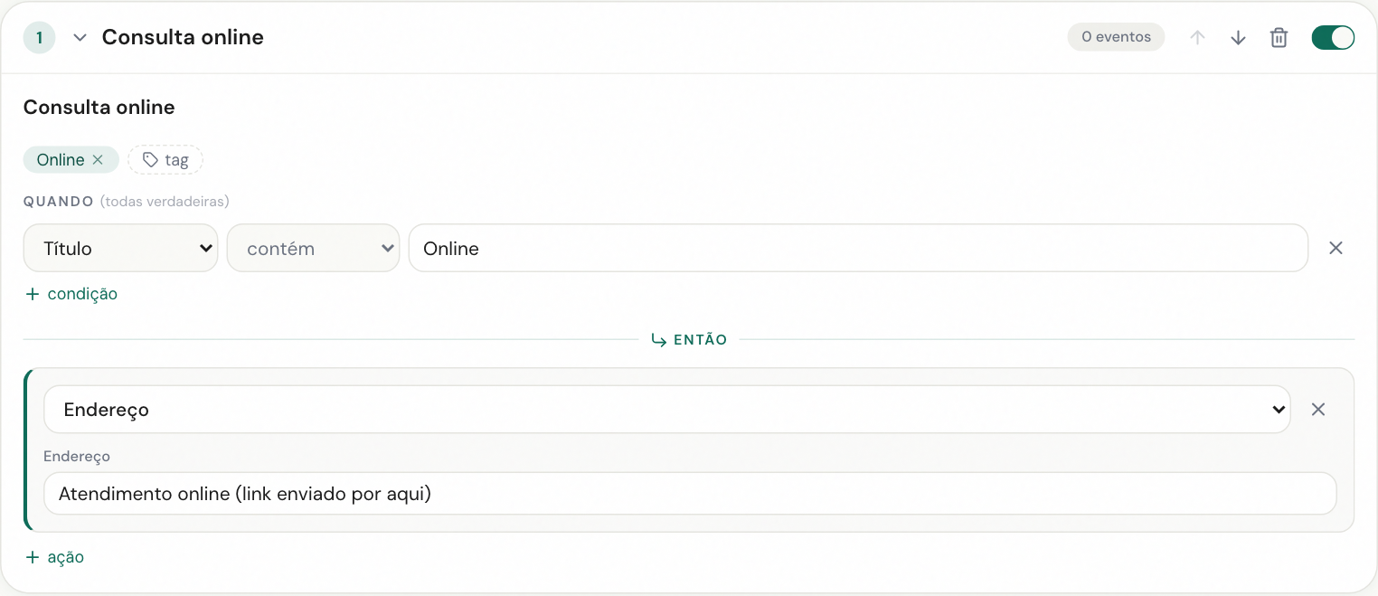Remove the Endereço action
This screenshot has width=1378, height=596.
tap(1318, 410)
